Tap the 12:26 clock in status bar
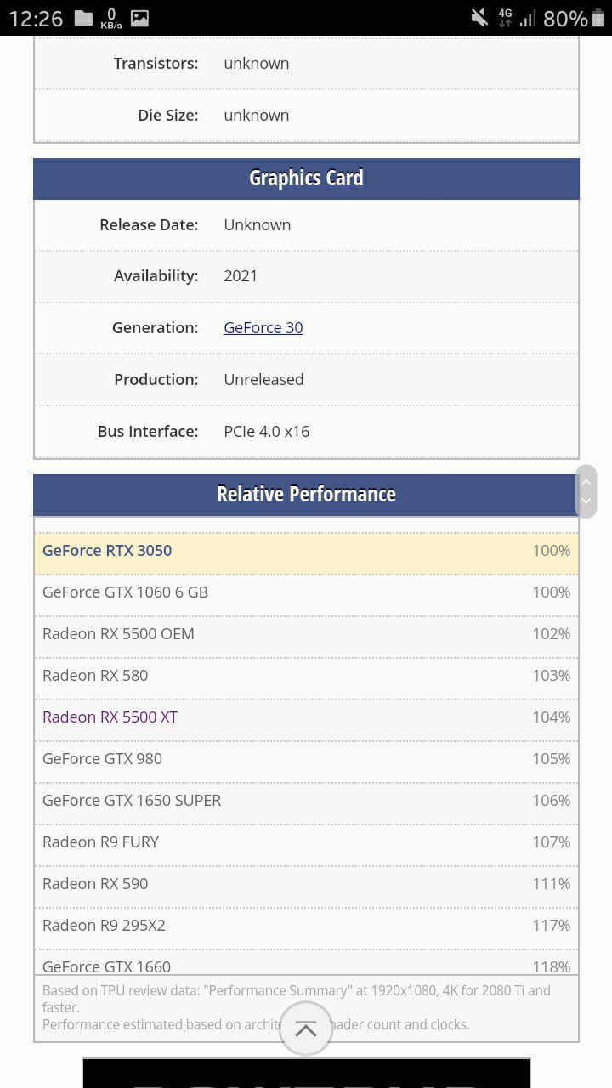This screenshot has width=612, height=1088. point(36,18)
